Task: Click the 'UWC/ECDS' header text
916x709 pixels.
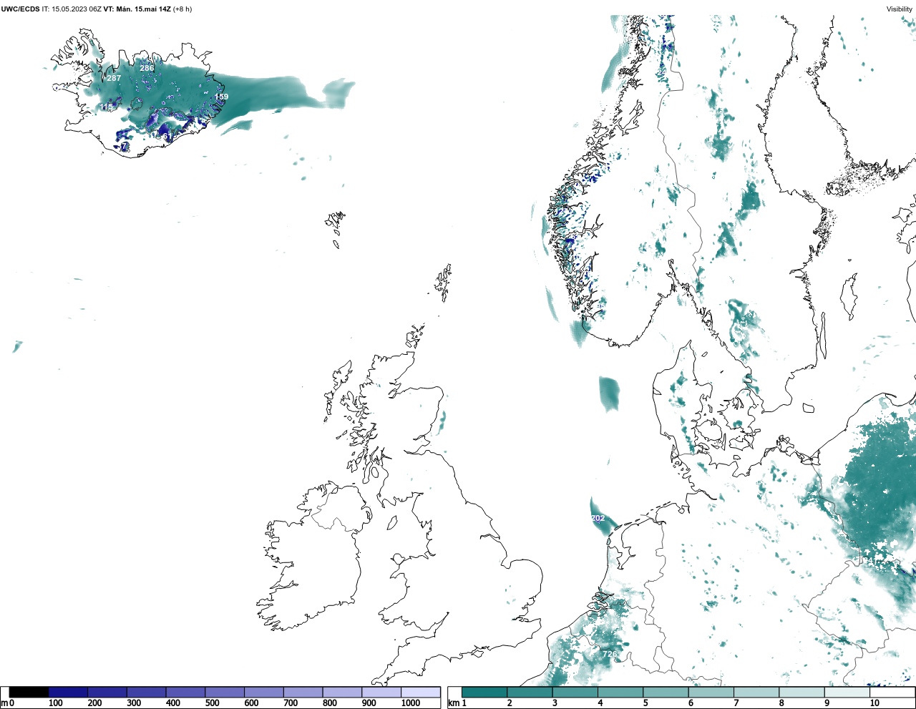Action: (x=20, y=9)
